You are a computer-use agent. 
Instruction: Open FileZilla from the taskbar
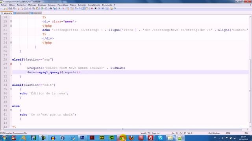click(150, 138)
